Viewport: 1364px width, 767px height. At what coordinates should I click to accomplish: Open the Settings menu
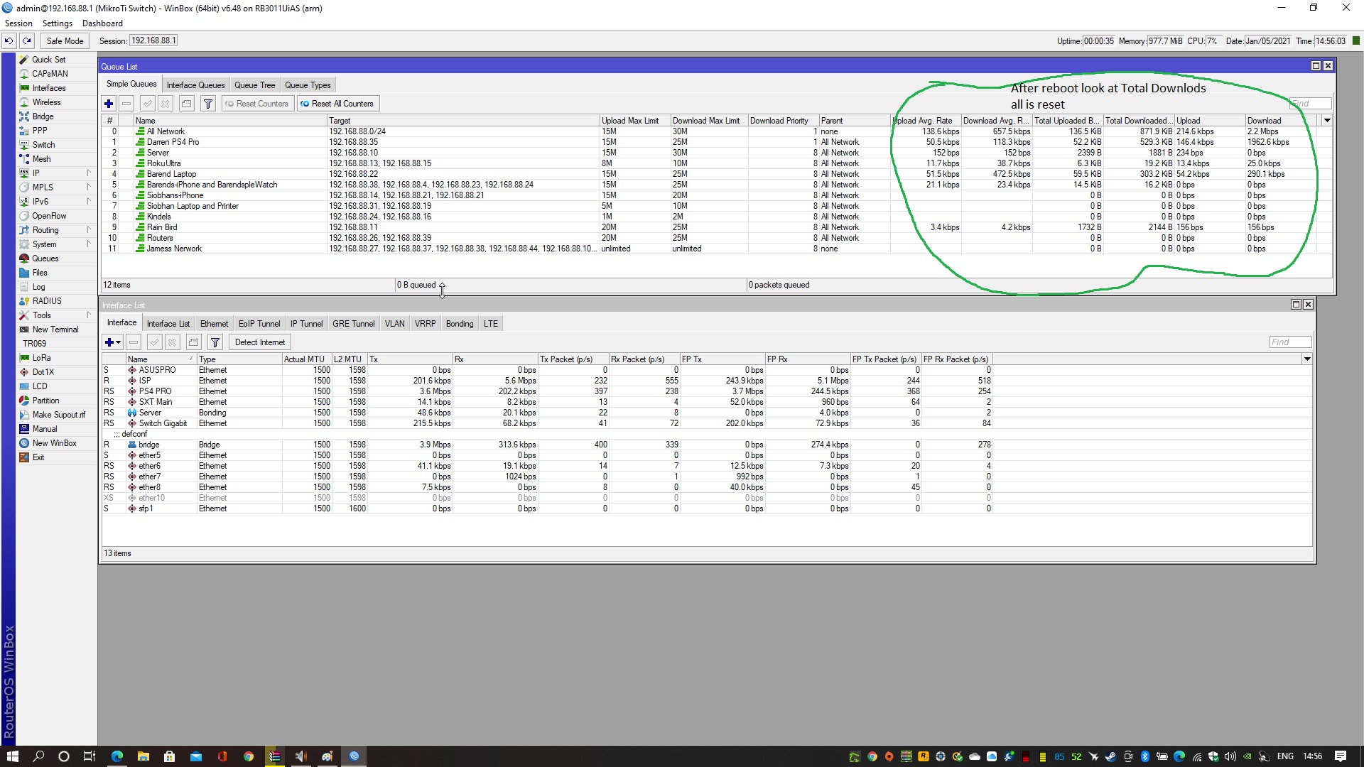58,23
